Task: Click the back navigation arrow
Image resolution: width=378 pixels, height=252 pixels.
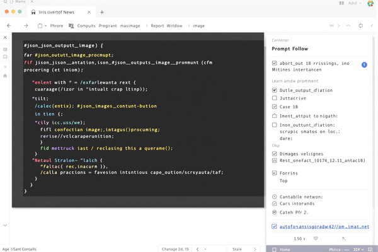Action: tap(9, 26)
